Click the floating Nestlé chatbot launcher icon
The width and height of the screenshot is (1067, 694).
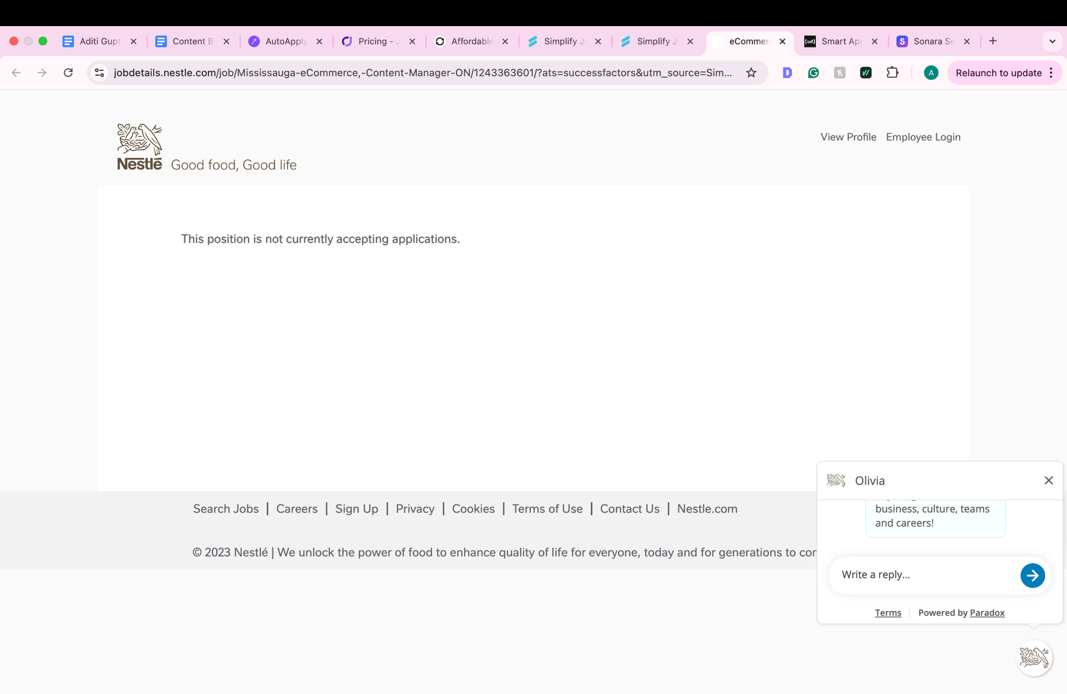1034,658
